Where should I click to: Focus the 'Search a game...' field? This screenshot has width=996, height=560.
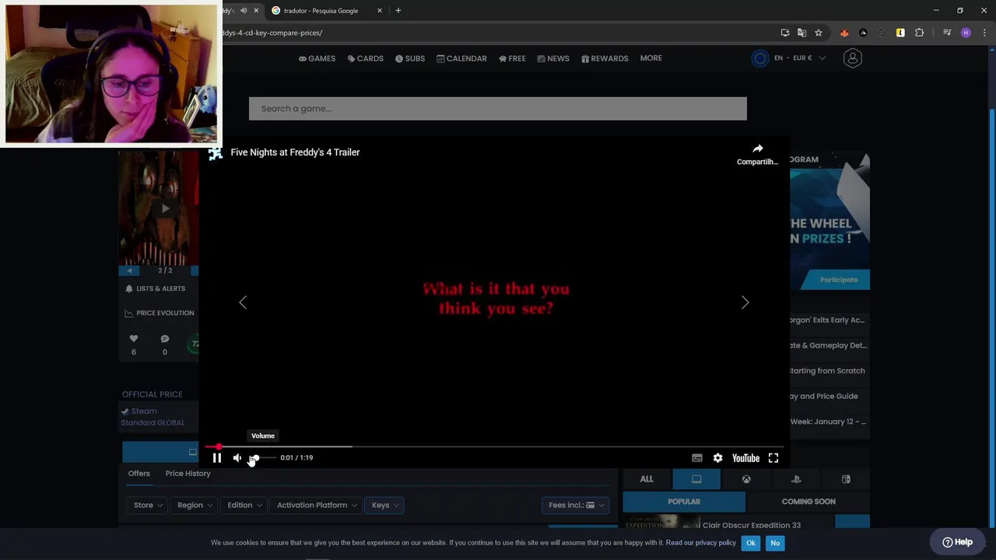point(498,109)
